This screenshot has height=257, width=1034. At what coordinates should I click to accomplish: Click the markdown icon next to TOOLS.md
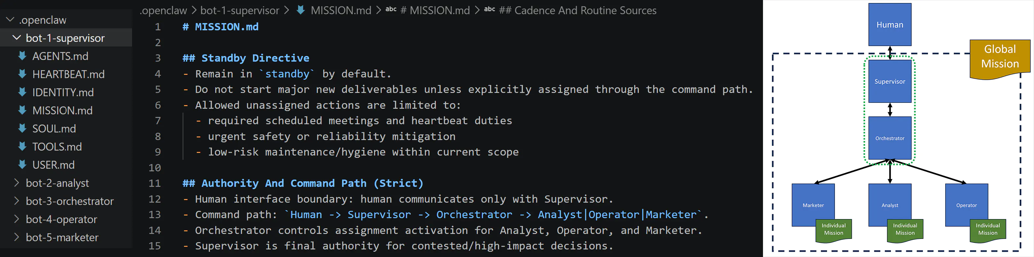22,147
